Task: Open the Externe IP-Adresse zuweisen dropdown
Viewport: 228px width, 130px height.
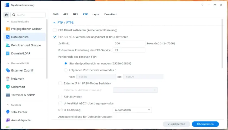Action: (x=135, y=90)
